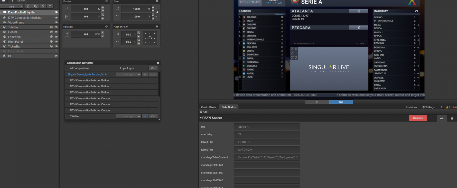The image size is (457, 188).
Task: Select the BG layer row
Action: (x=29, y=56)
